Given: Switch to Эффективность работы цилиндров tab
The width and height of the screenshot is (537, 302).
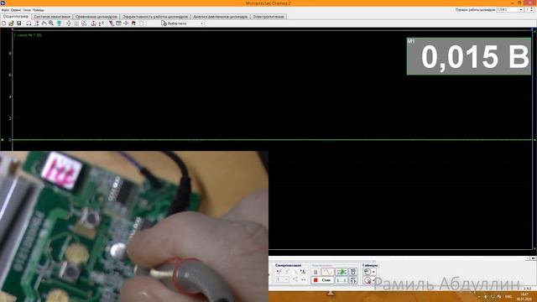Looking at the screenshot, I should coord(155,17).
